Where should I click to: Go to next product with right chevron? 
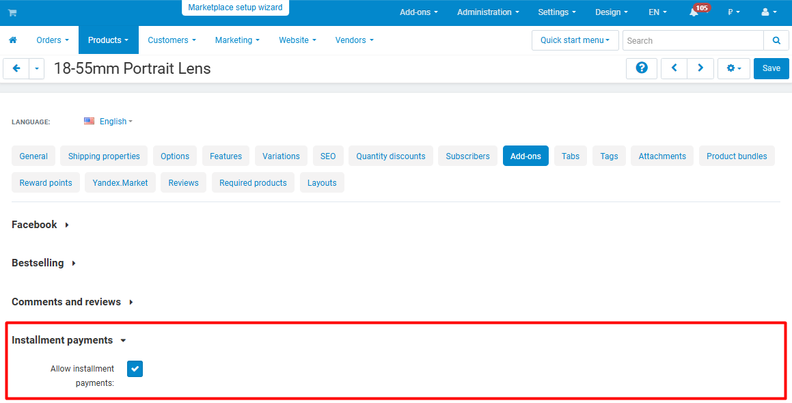coord(700,68)
